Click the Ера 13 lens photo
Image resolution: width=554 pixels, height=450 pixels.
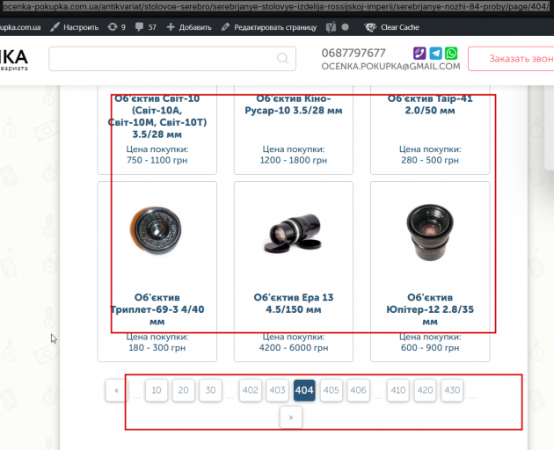[x=293, y=234]
